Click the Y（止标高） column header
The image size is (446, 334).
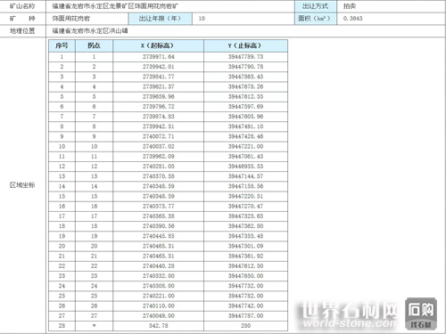pyautogui.click(x=245, y=45)
